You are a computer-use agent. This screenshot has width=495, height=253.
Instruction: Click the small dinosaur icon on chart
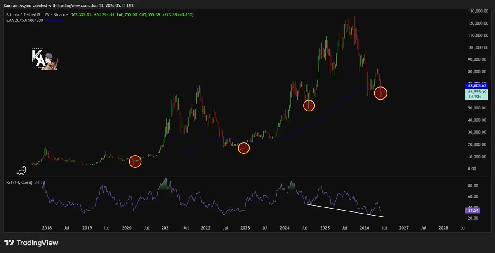click(21, 171)
